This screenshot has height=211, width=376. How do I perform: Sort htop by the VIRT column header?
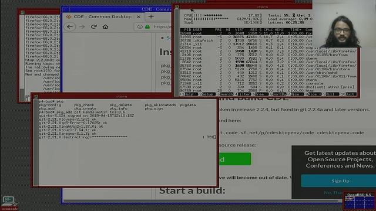239,30
